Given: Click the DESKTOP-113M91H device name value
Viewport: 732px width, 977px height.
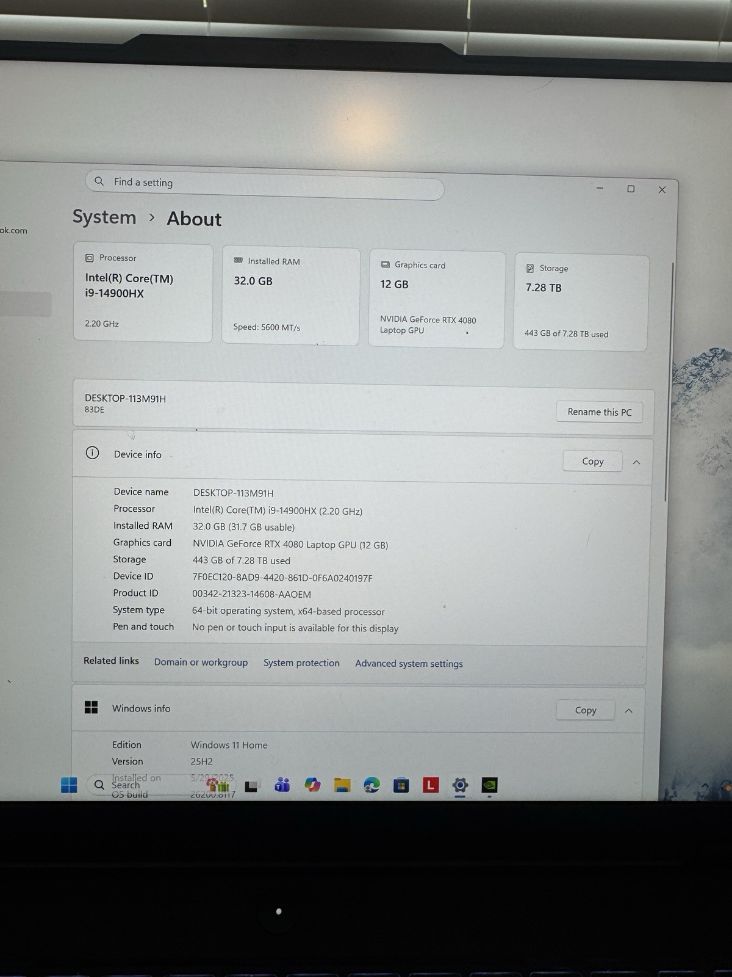Looking at the screenshot, I should 234,493.
